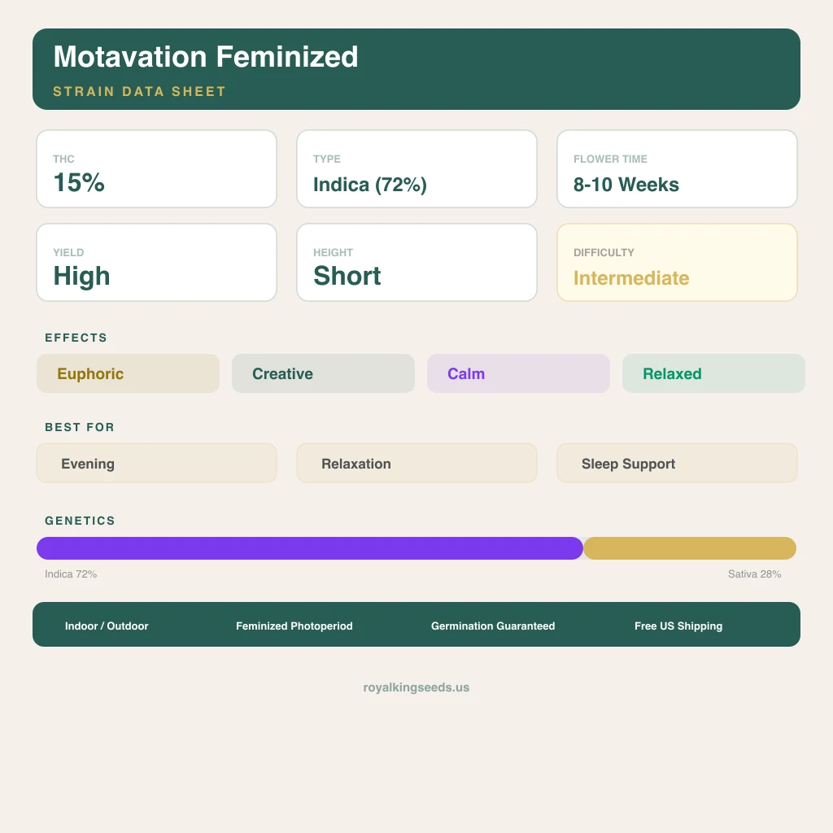The height and width of the screenshot is (833, 833).
Task: Select the Relaxation best-for tag
Action: (417, 463)
